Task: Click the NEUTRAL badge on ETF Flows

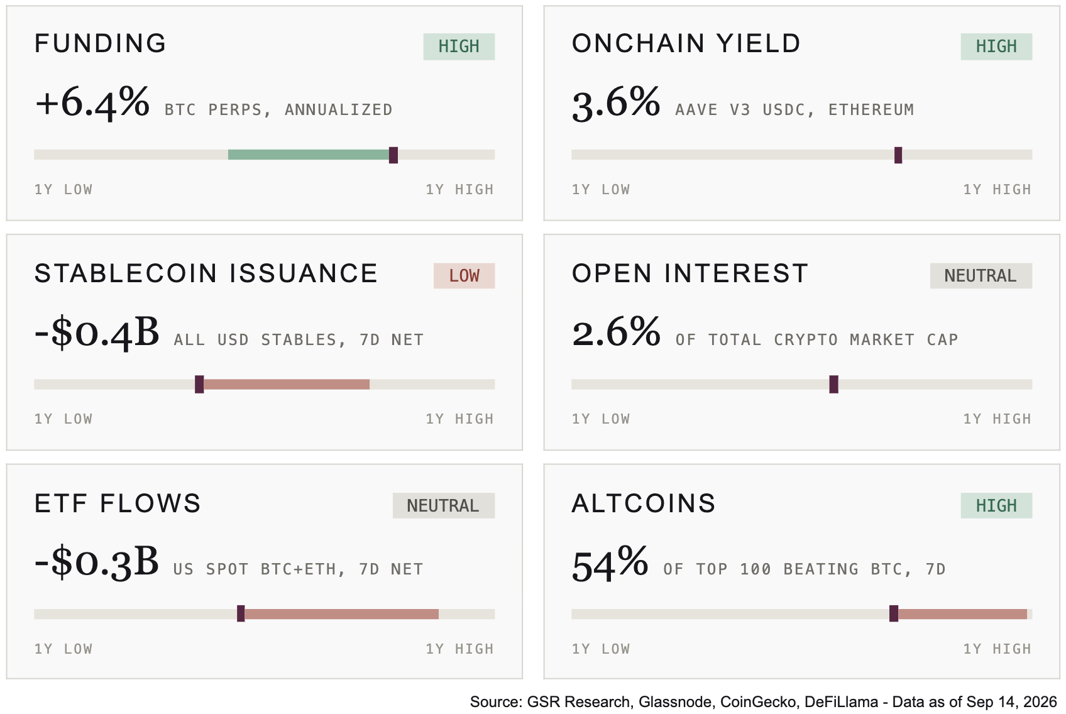Action: [x=444, y=505]
